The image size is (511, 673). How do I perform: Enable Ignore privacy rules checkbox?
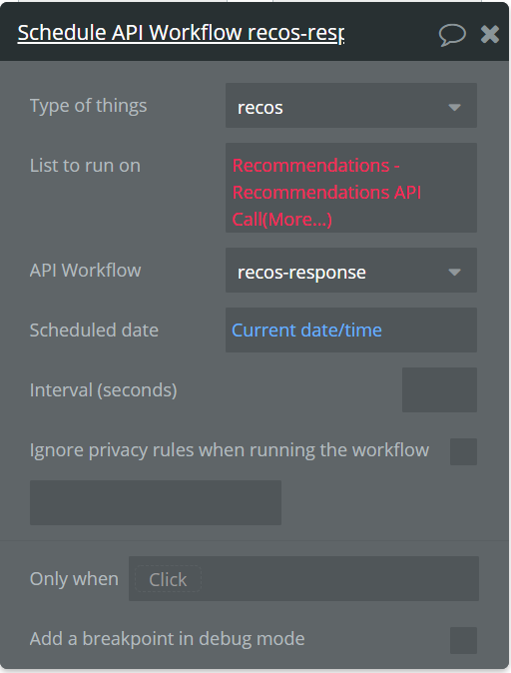463,451
